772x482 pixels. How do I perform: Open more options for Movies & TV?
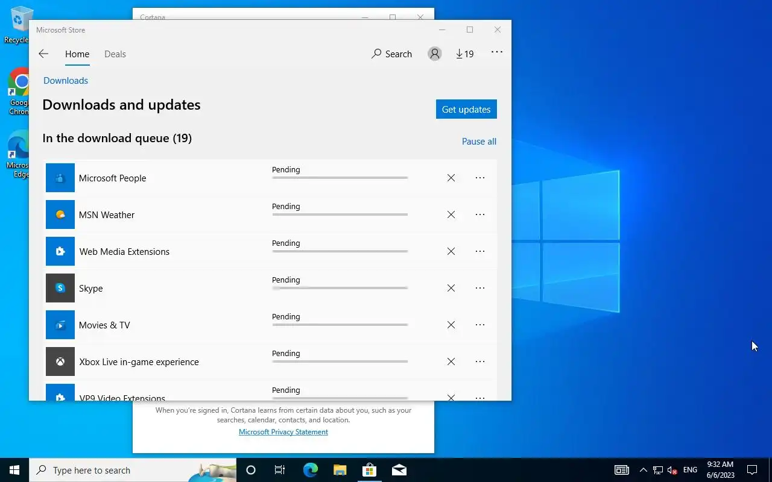point(480,325)
